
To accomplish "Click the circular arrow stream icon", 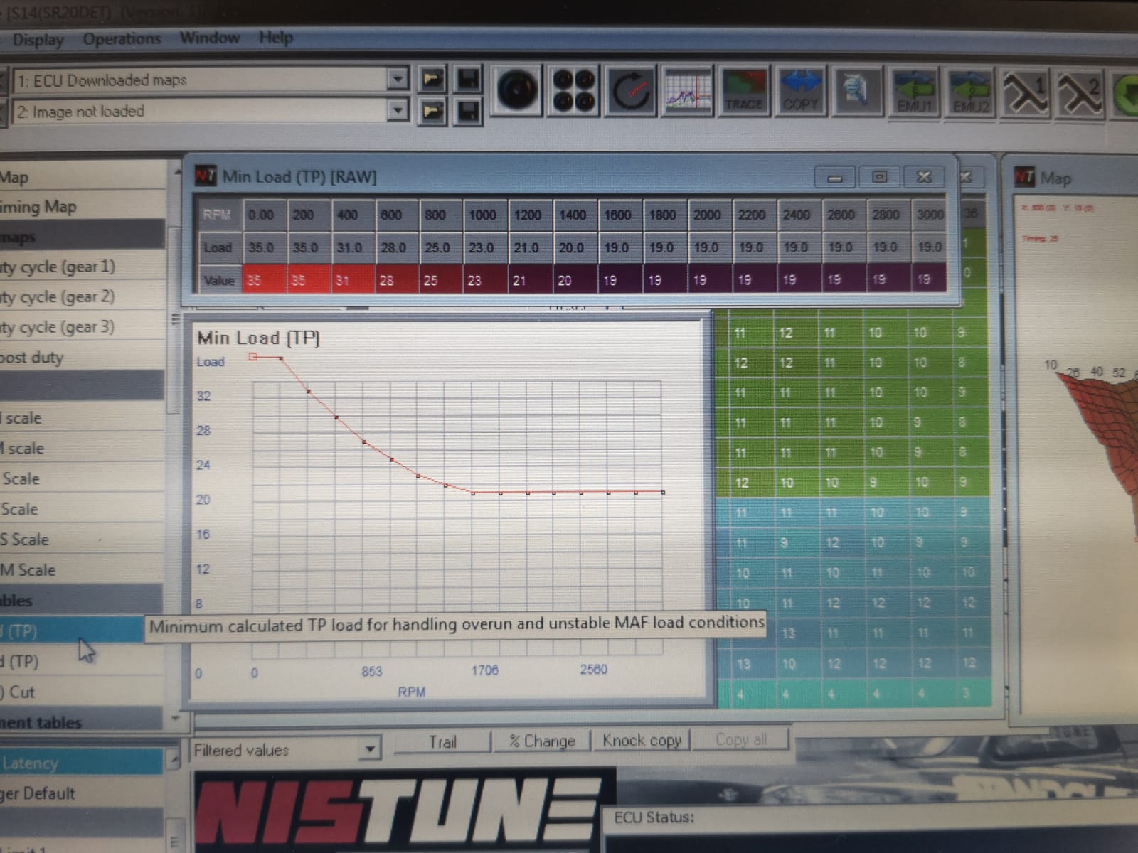I will pyautogui.click(x=630, y=90).
